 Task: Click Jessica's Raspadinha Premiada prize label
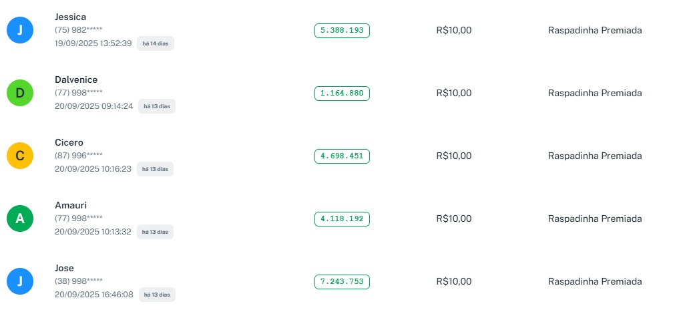(x=595, y=30)
